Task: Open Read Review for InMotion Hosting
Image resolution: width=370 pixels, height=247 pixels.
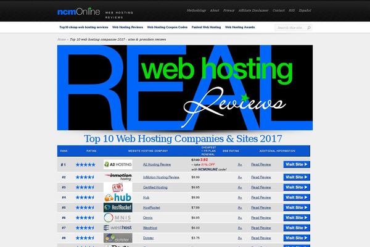Action: tap(261, 177)
